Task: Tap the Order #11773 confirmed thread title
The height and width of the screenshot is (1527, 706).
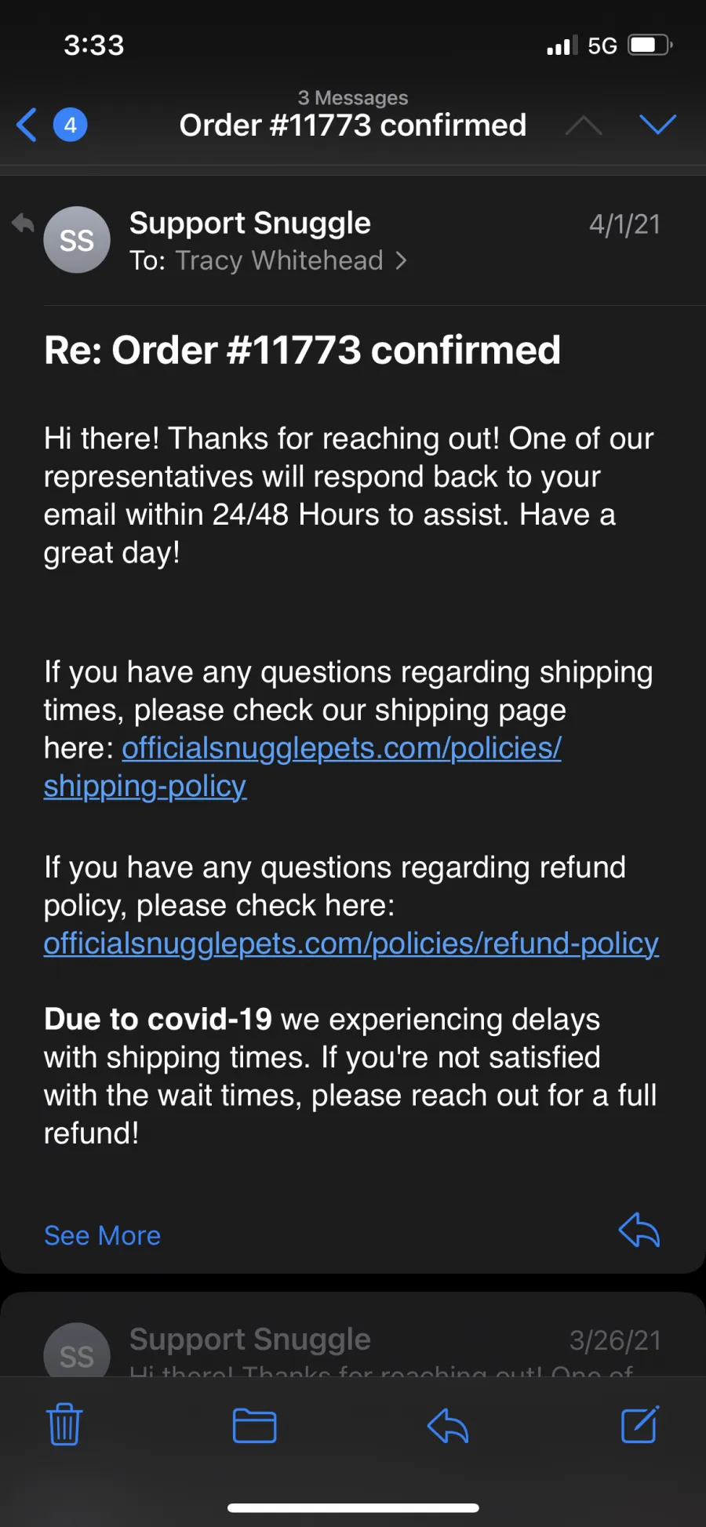Action: (x=353, y=125)
